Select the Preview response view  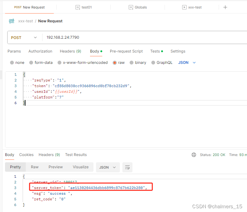(x=56, y=167)
